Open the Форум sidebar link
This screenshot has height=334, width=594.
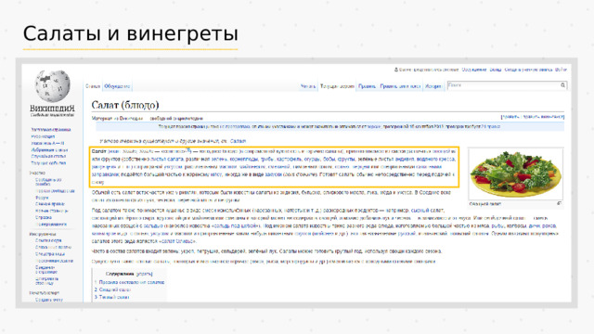[42, 198]
